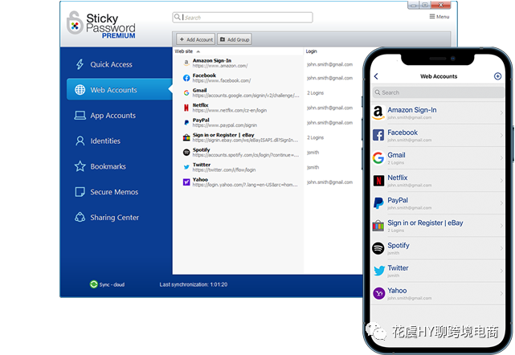
Task: Tap chevron on the phone Facebook row
Action: click(501, 135)
